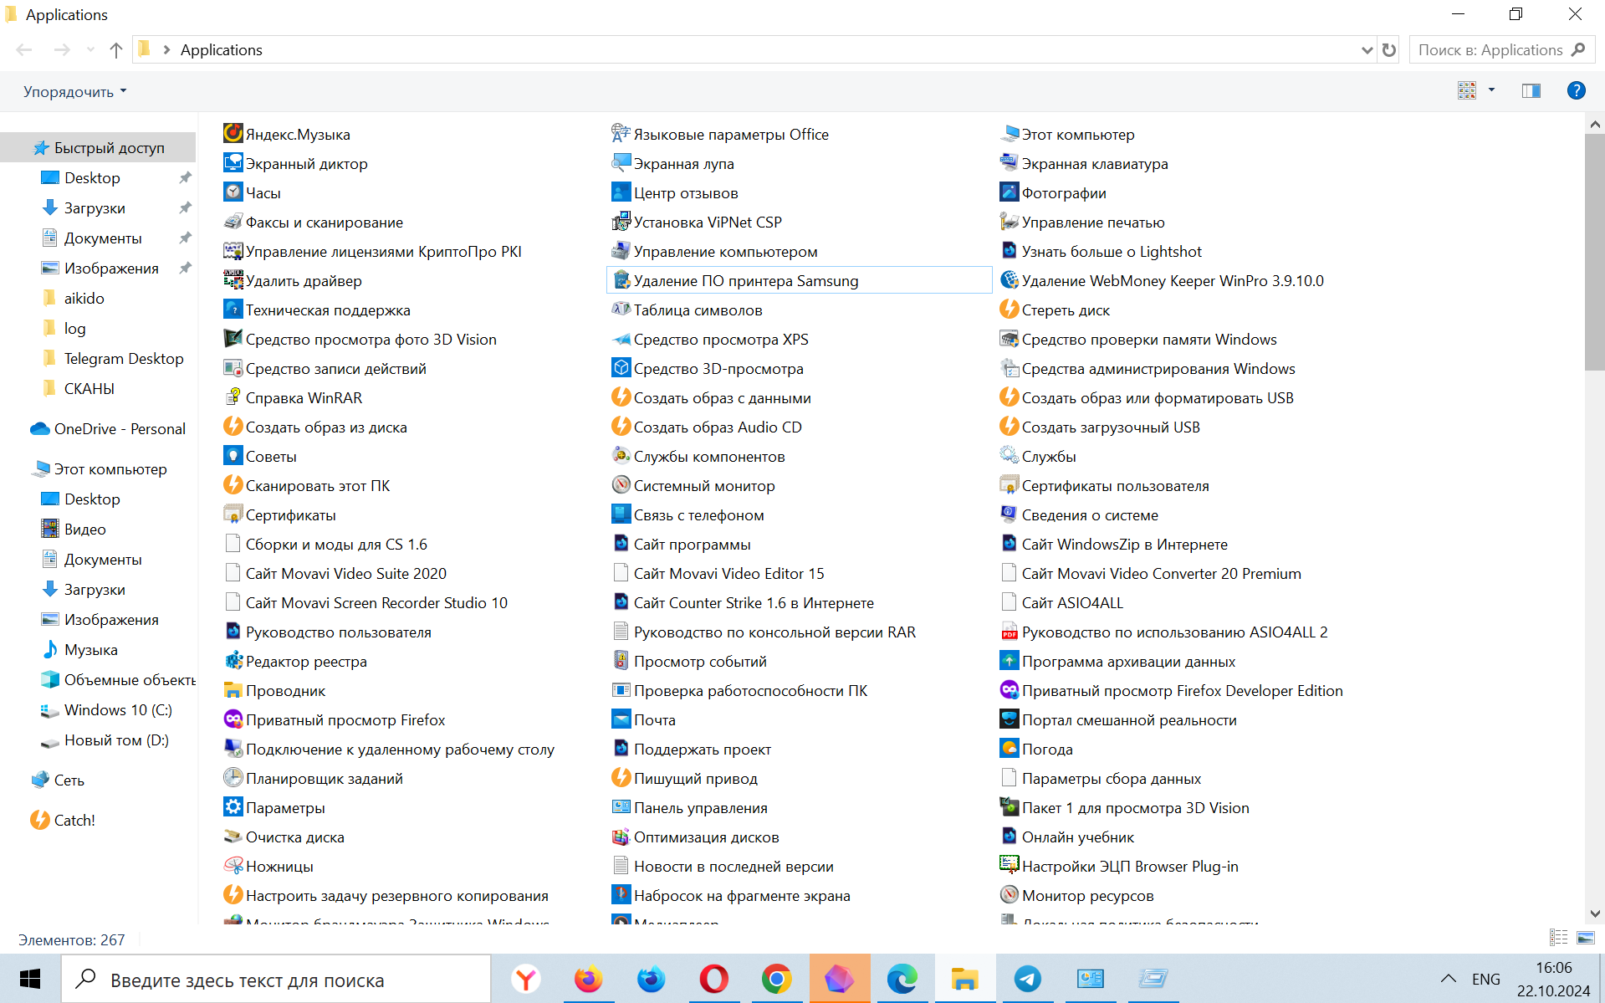
Task: Select the Приватный просмотр Firefox icon
Action: coord(233,719)
